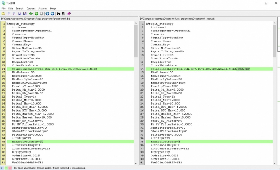Save file 2 with the second floppy icon
Screen dimensions: 280x170
coord(25,14)
